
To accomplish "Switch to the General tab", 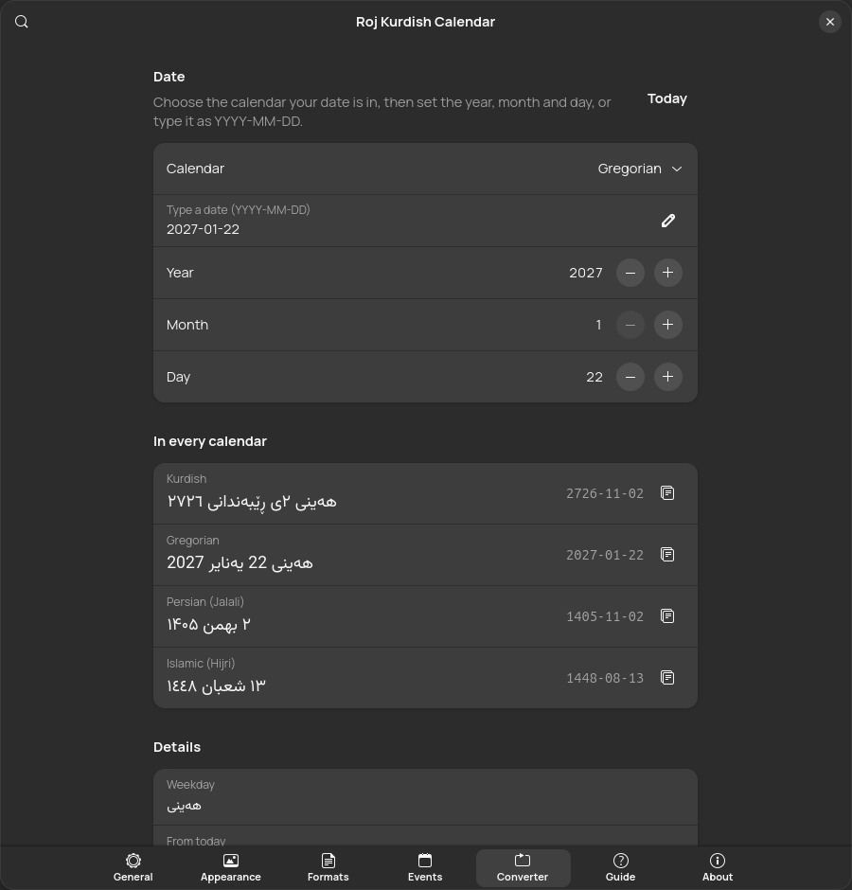I will pos(133,868).
